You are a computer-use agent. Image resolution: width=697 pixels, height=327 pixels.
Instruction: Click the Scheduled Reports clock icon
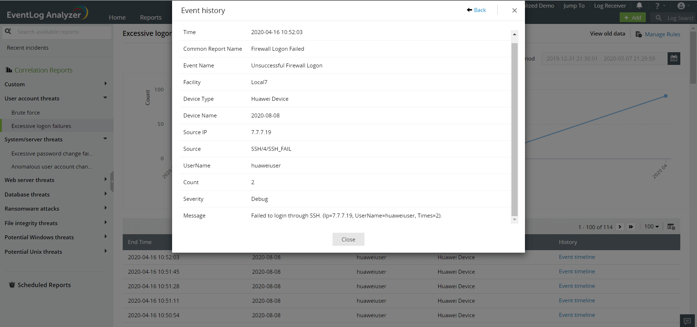coord(12,285)
